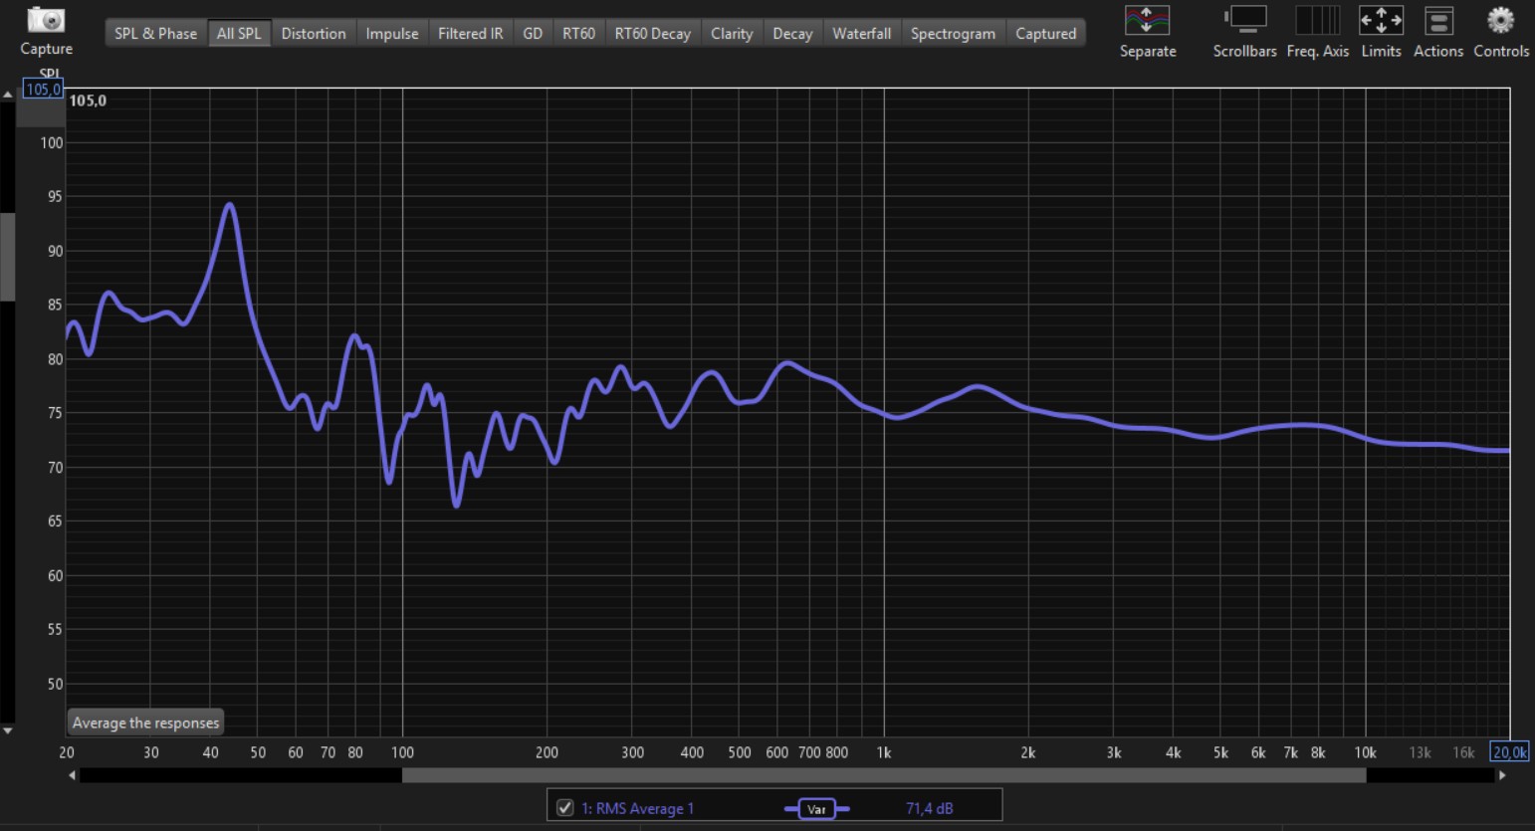Image resolution: width=1535 pixels, height=831 pixels.
Task: Uncheck the RMS Average 1 checkbox
Action: [565, 808]
